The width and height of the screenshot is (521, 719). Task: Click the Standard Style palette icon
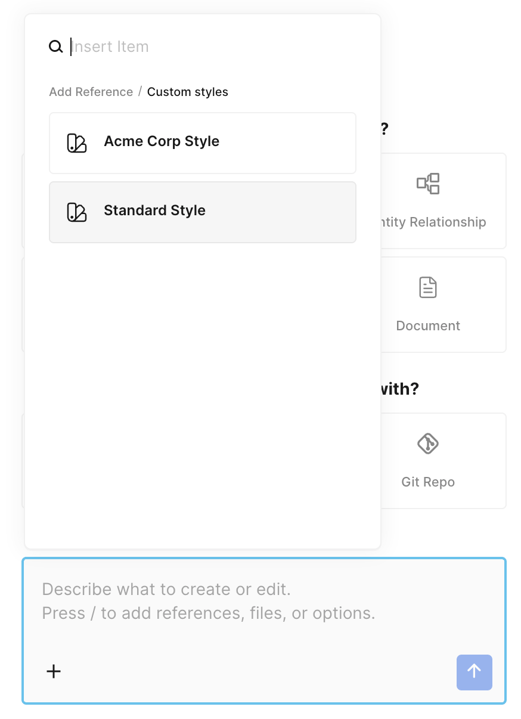[77, 212]
